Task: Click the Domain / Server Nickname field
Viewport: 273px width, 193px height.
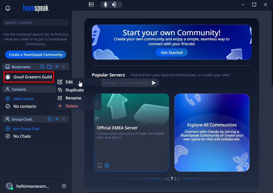Action: (125, 83)
